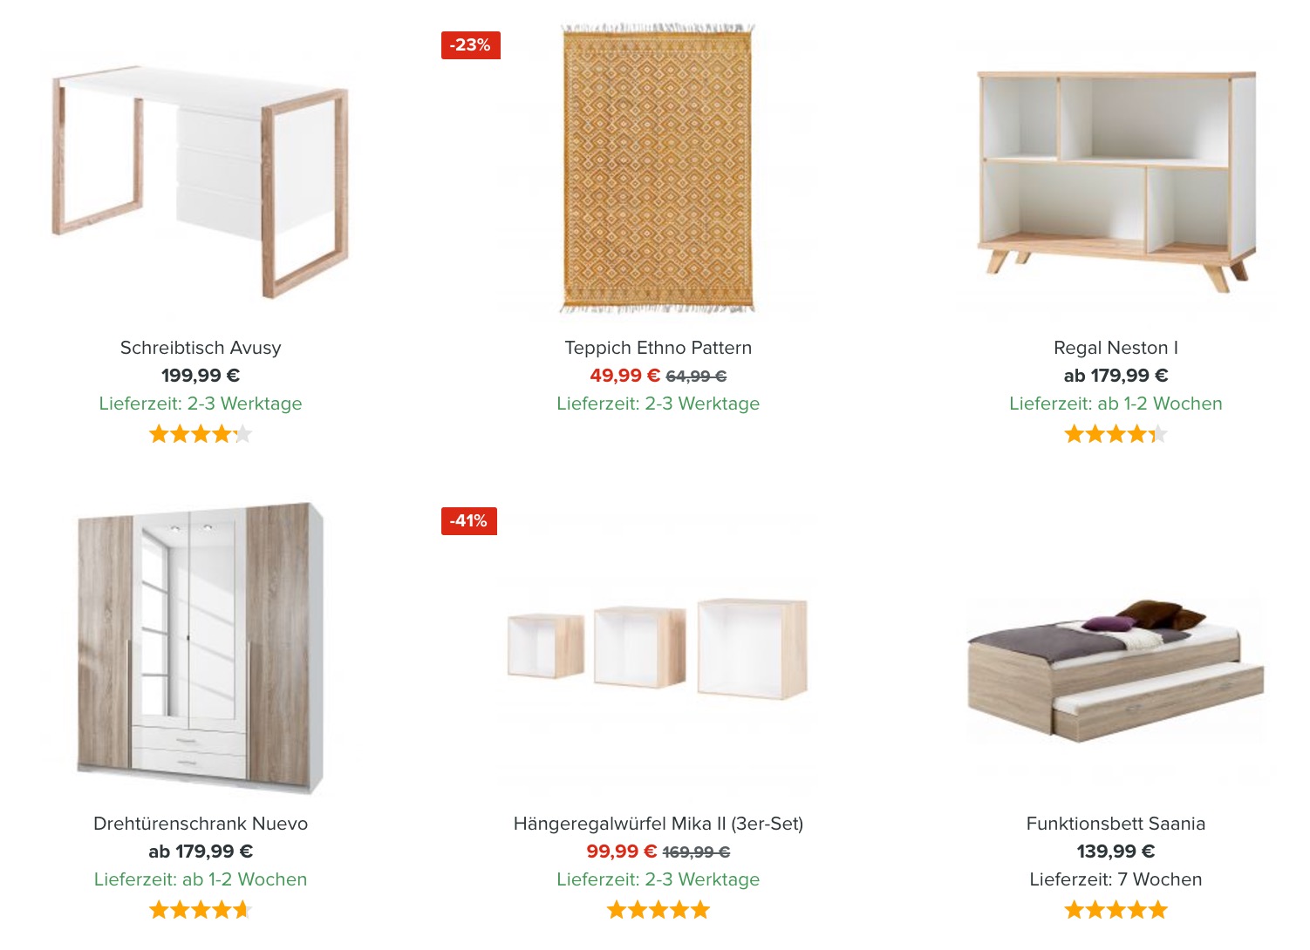Click the -41% discount badge
Viewport: 1310px width, 950px height.
pyautogui.click(x=468, y=521)
